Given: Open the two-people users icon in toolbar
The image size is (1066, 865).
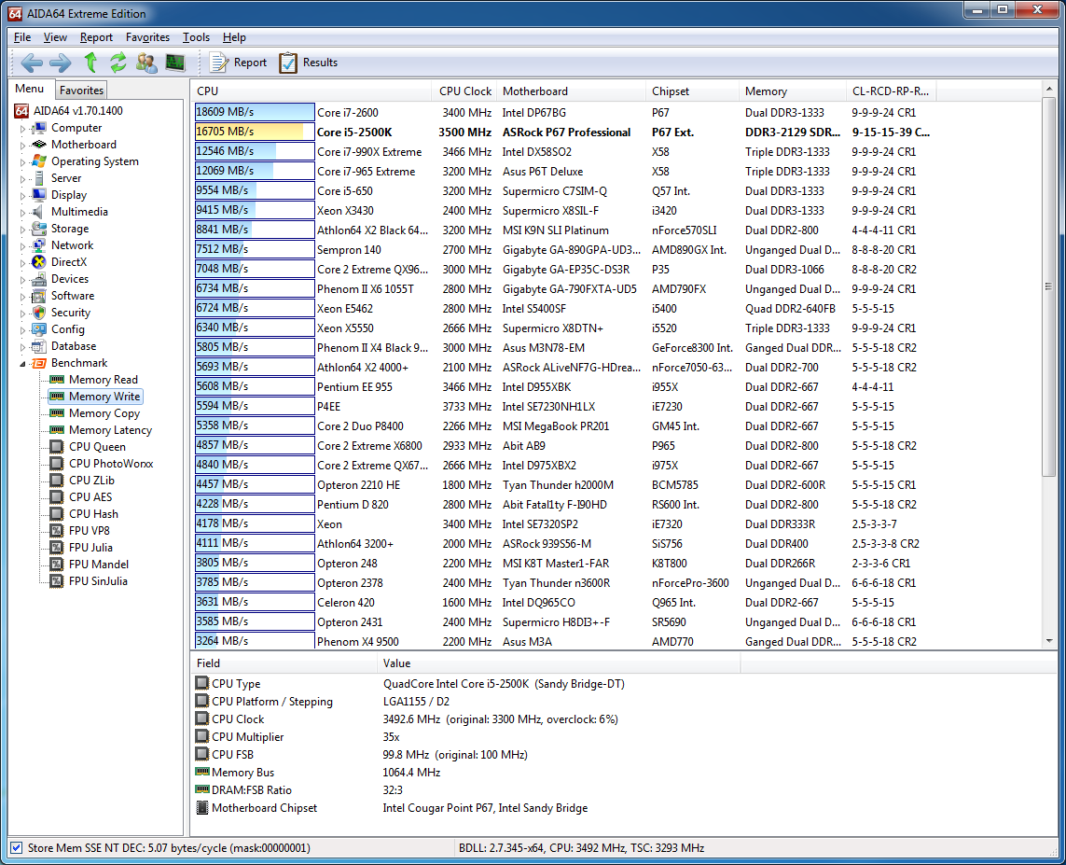Looking at the screenshot, I should coord(146,63).
